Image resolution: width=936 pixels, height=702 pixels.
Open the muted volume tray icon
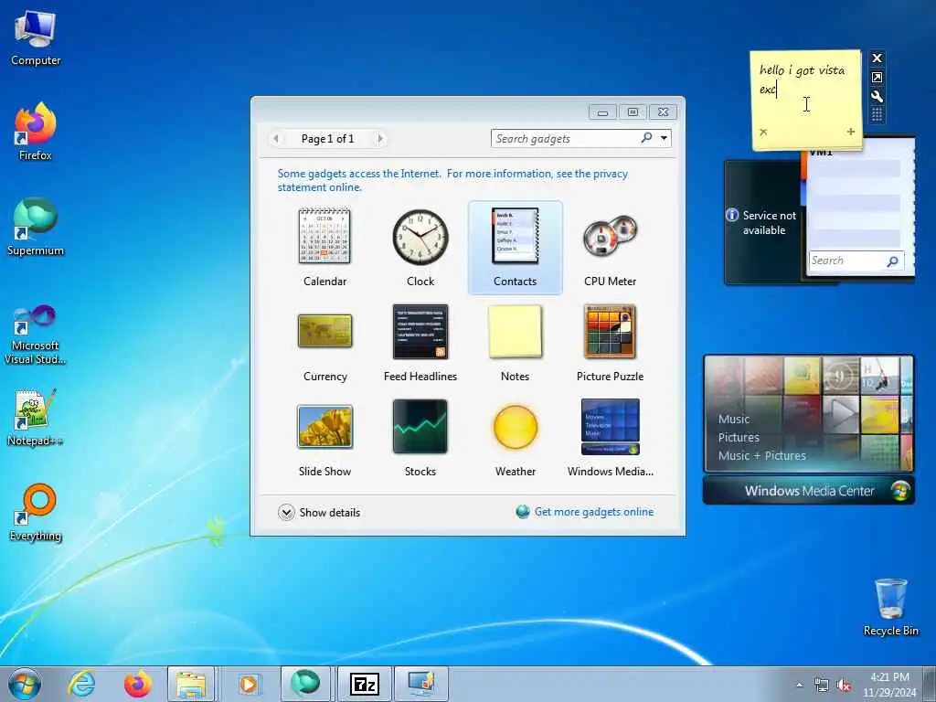[844, 686]
